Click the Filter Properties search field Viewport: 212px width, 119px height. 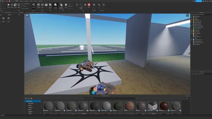point(201,74)
